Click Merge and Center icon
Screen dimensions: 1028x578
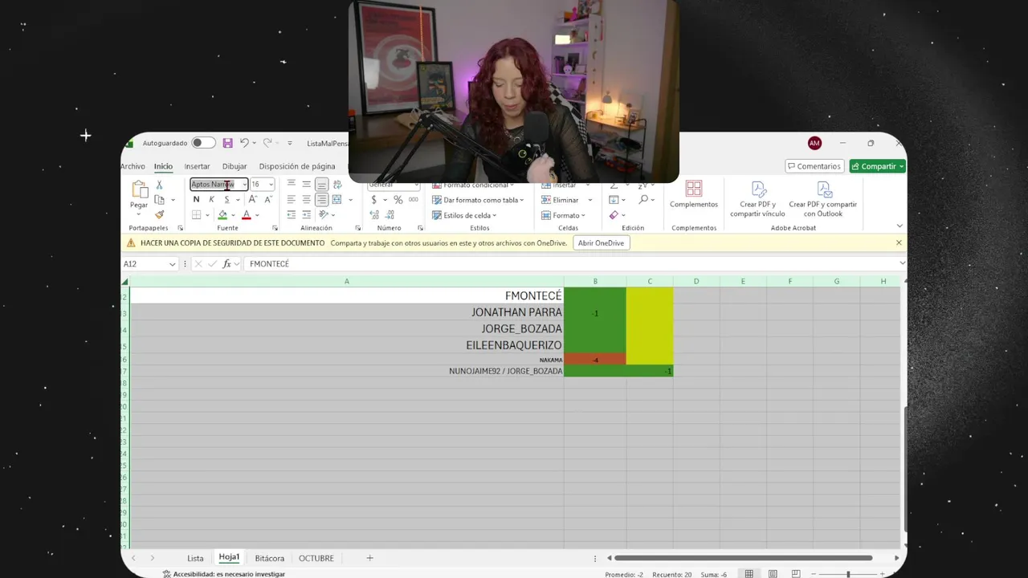(x=337, y=199)
